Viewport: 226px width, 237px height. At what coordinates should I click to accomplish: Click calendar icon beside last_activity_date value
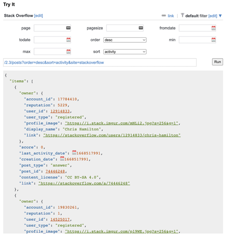coord(74,153)
